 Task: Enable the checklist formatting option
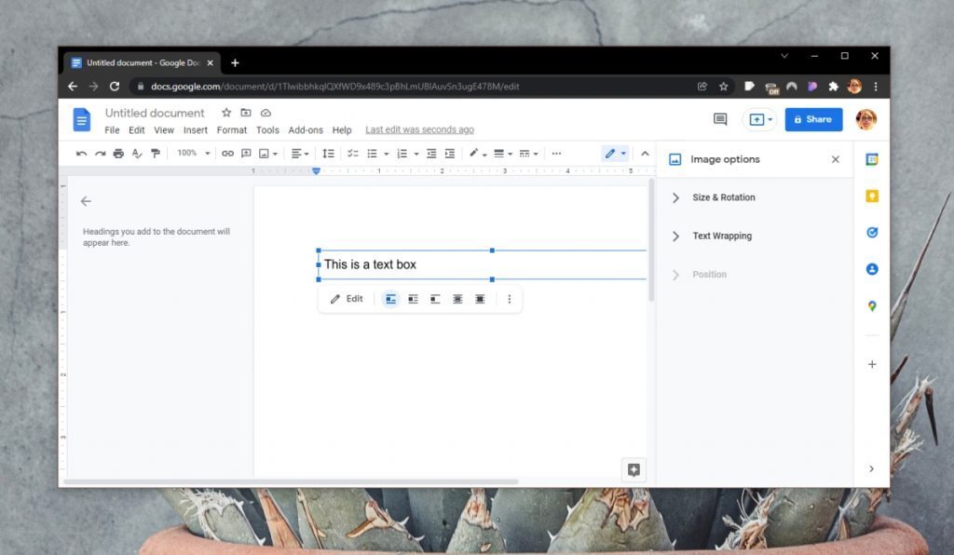pyautogui.click(x=352, y=153)
